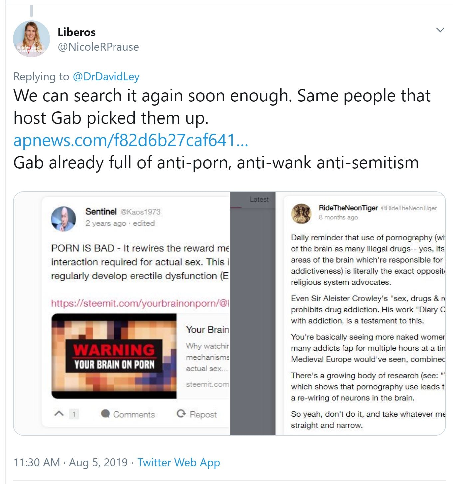Click the upvote count badge
Viewport: 458px width, 484px height.
pos(74,414)
